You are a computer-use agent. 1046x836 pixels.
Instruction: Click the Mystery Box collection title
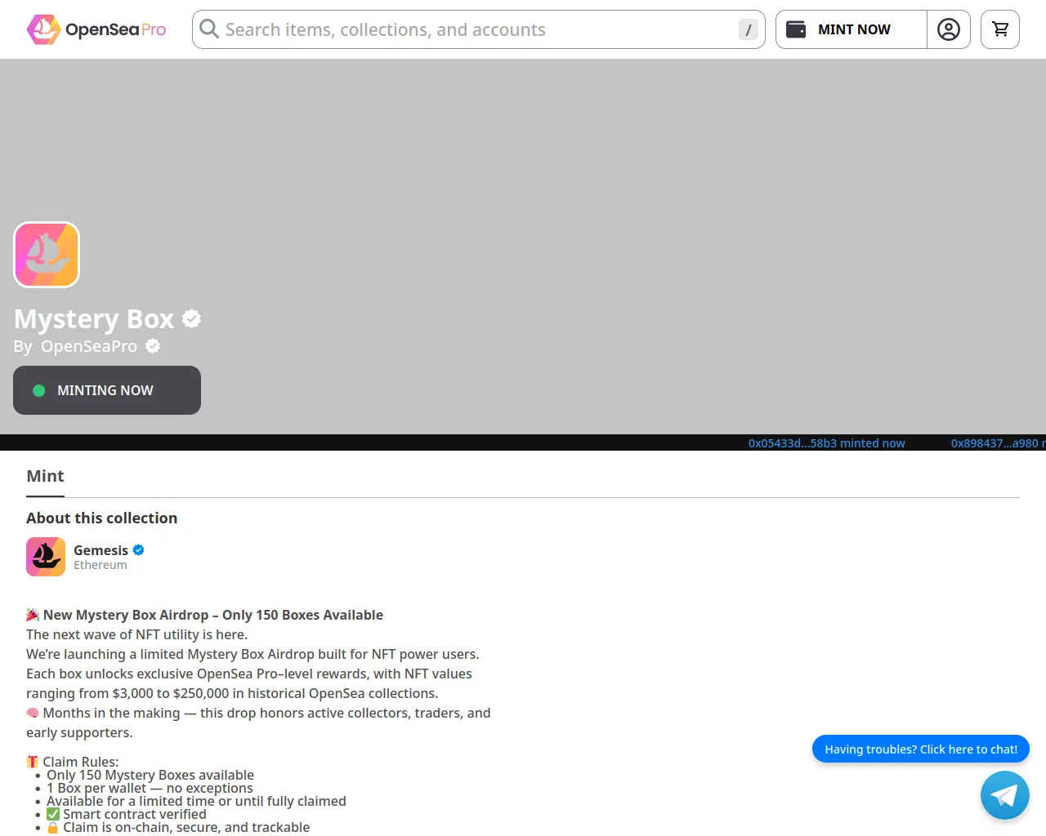pos(94,318)
